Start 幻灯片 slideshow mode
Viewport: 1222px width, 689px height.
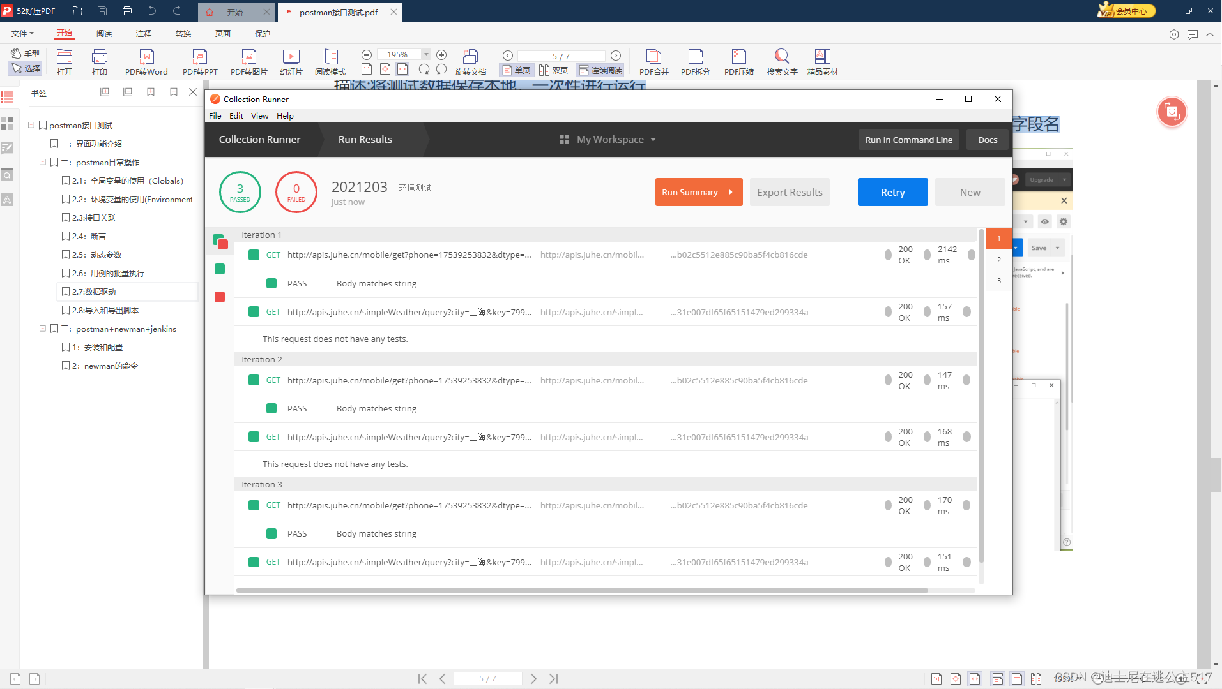[x=291, y=62]
